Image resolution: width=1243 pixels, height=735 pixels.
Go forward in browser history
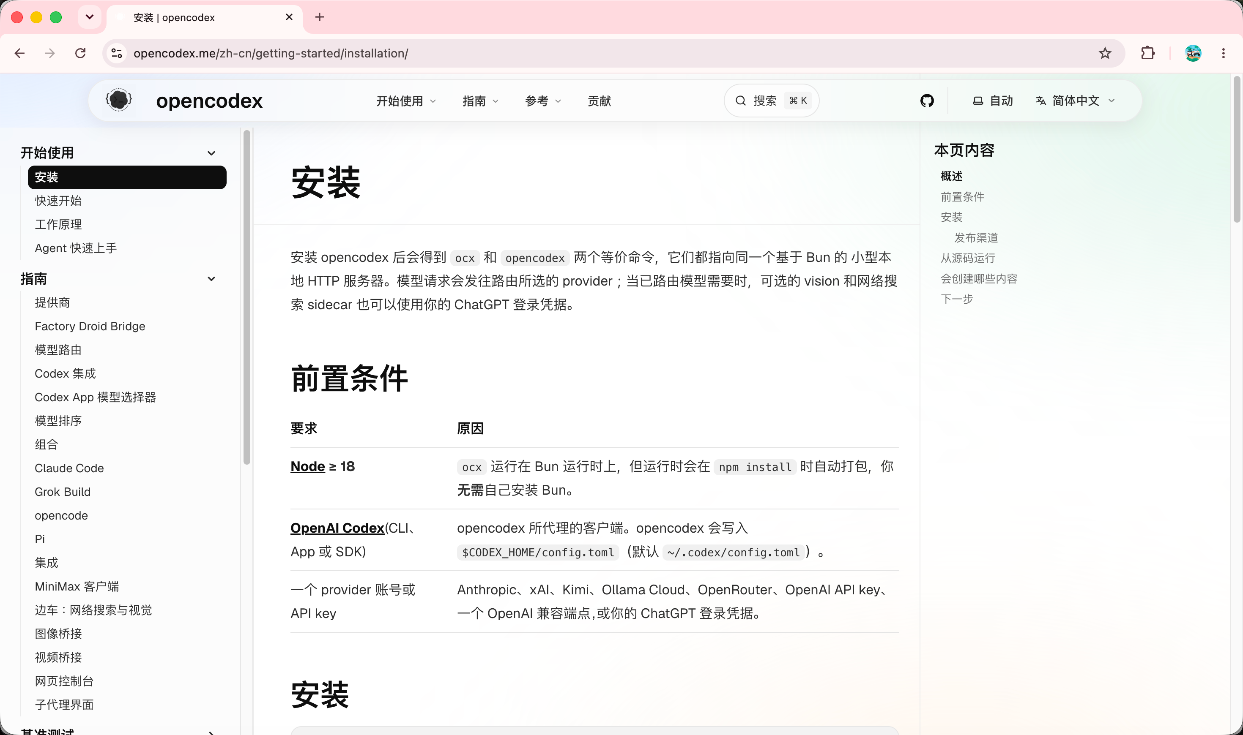tap(49, 53)
